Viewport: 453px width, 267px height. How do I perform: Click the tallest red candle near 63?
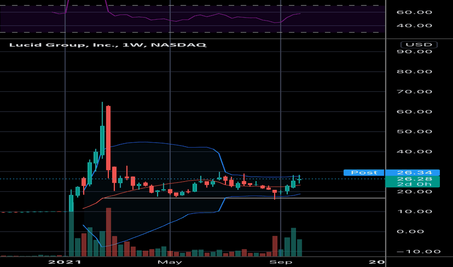pos(108,138)
